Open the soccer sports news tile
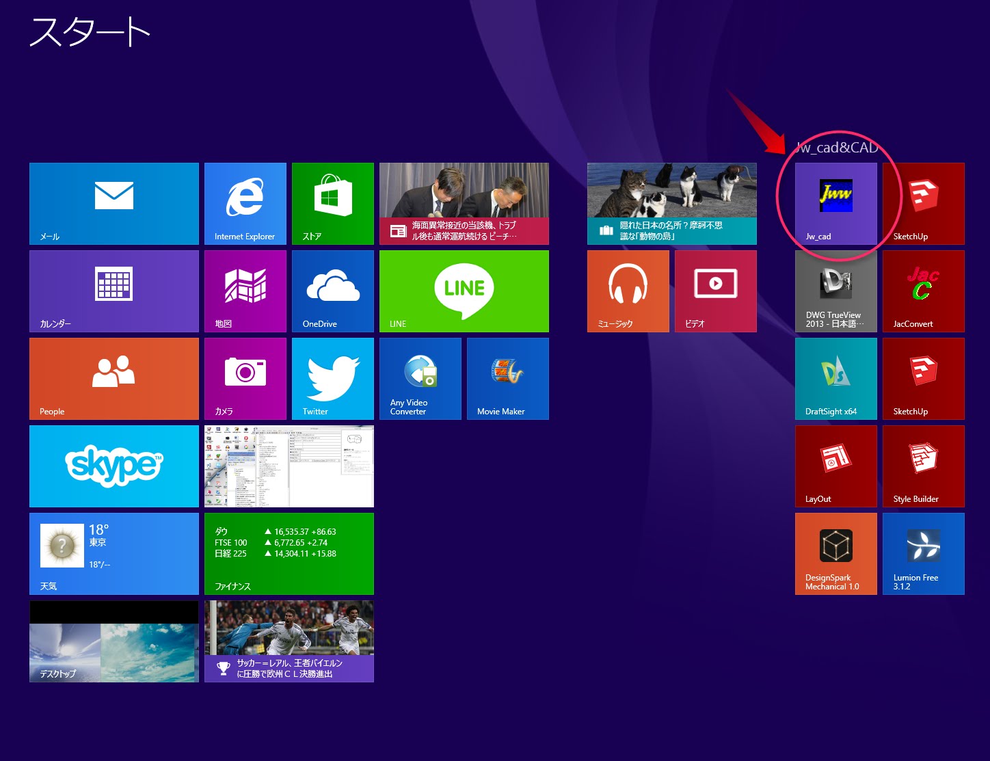Viewport: 990px width, 761px height. coord(289,641)
